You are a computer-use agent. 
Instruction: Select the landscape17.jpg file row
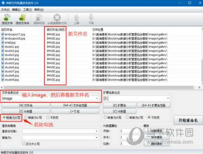click(x=100, y=34)
